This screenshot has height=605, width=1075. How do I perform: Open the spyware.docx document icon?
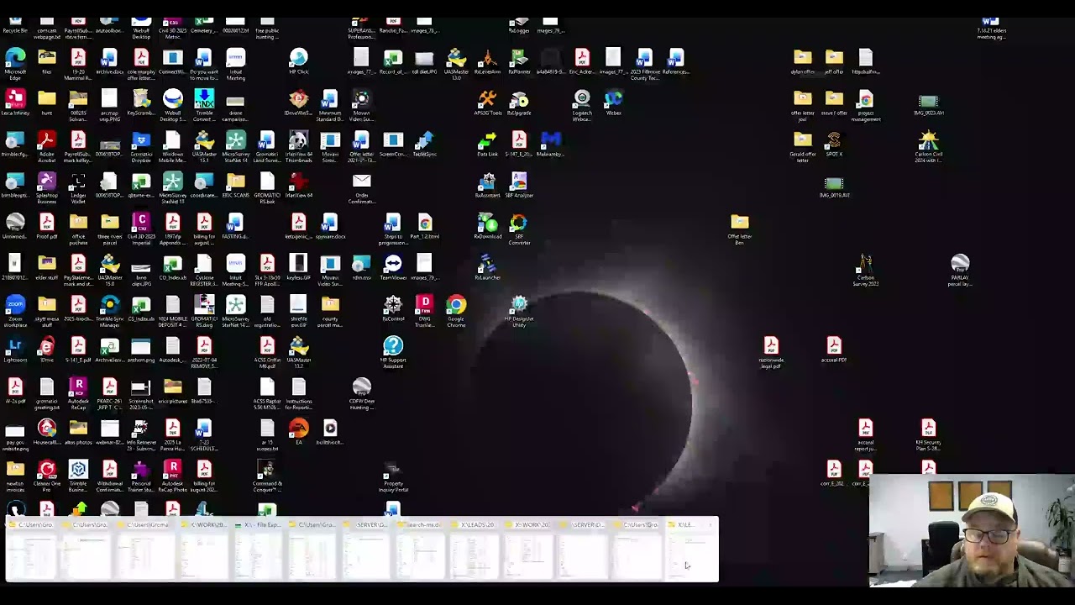click(x=330, y=224)
